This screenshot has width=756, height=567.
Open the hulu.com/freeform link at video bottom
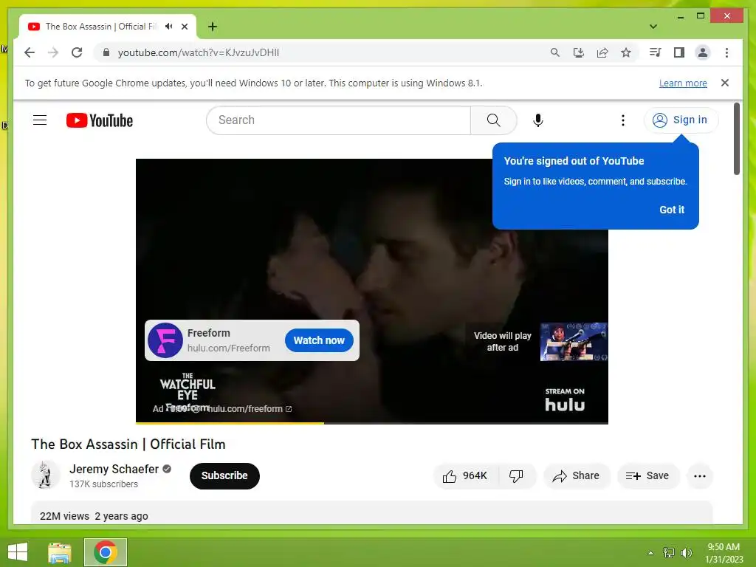[250, 409]
